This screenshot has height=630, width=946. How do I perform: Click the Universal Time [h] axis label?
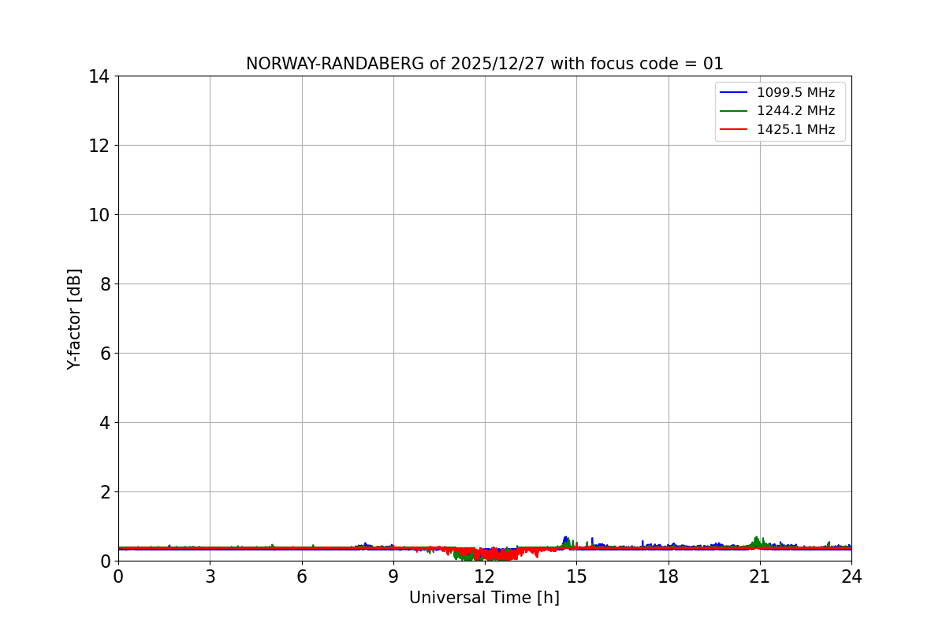(484, 598)
